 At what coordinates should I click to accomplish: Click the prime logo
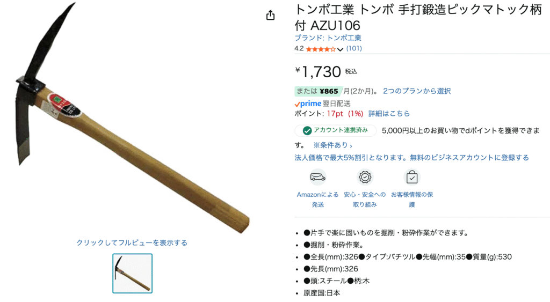click(x=308, y=104)
